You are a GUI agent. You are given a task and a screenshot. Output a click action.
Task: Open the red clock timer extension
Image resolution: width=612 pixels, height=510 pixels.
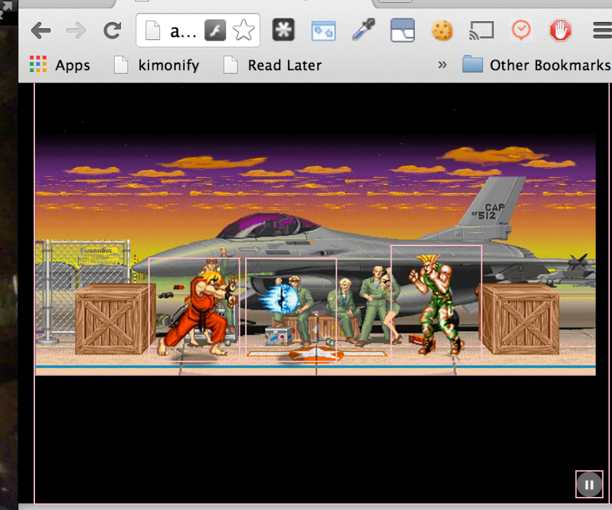tap(521, 30)
